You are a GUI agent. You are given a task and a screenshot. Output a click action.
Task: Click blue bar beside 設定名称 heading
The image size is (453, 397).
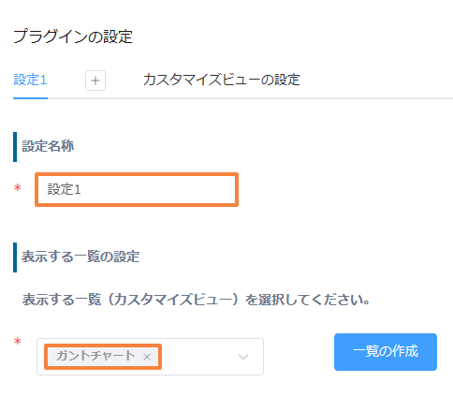[15, 147]
